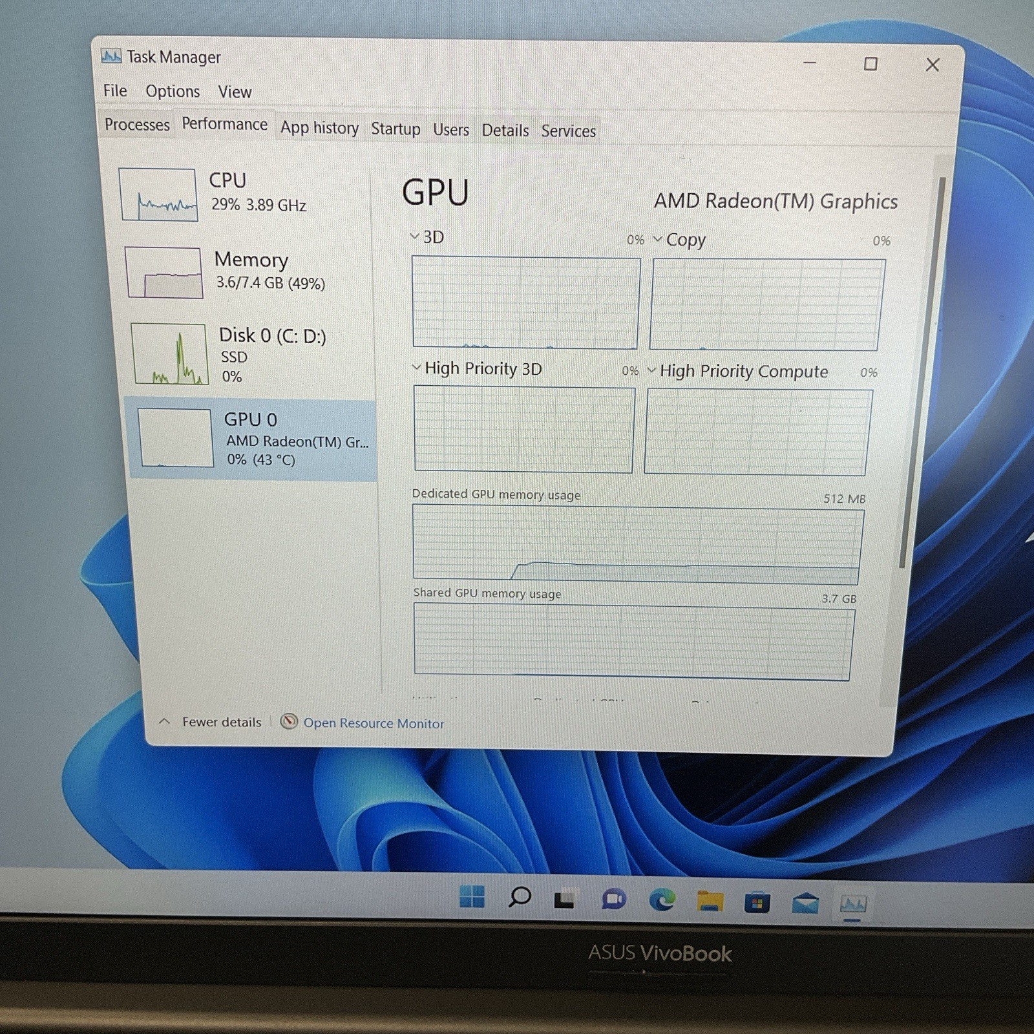
Task: Switch to the Services tab
Action: click(x=569, y=131)
